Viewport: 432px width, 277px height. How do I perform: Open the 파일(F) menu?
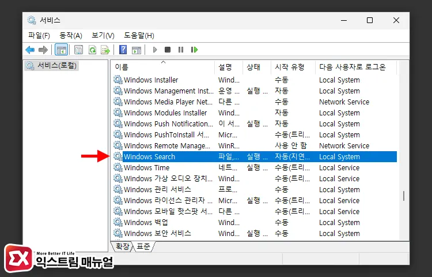[39, 36]
